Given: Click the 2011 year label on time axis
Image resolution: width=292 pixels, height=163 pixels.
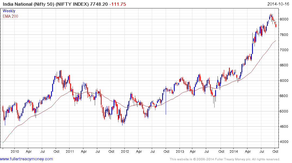Looking at the screenshot, I should tap(70, 151).
